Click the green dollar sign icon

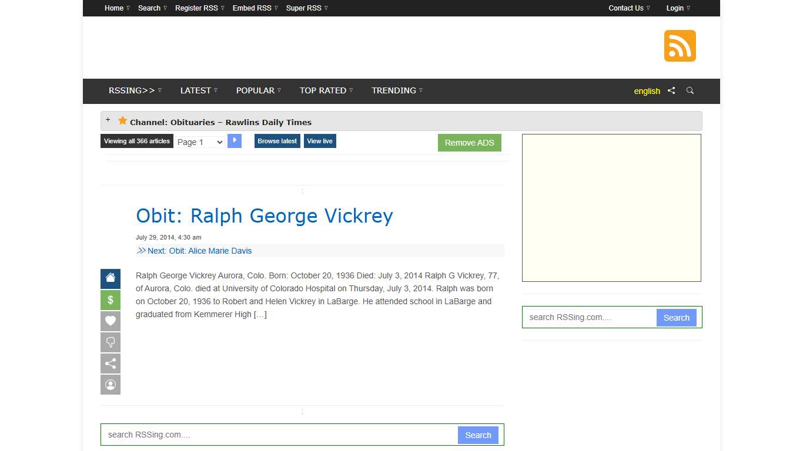tap(111, 300)
